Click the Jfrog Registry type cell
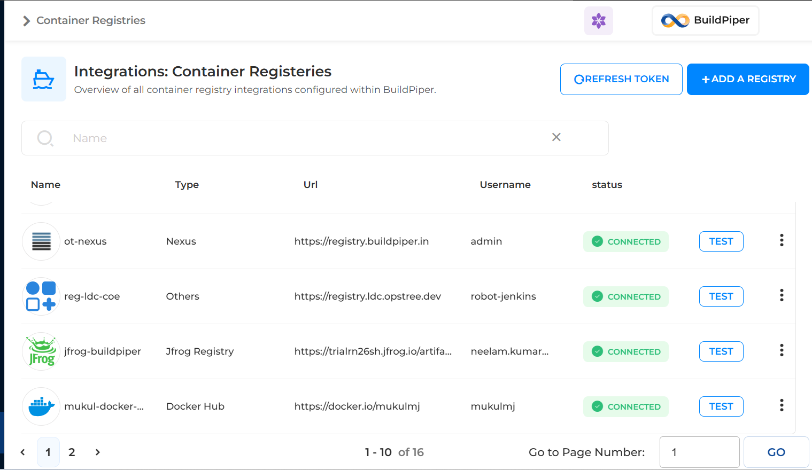812x470 pixels. (x=200, y=351)
